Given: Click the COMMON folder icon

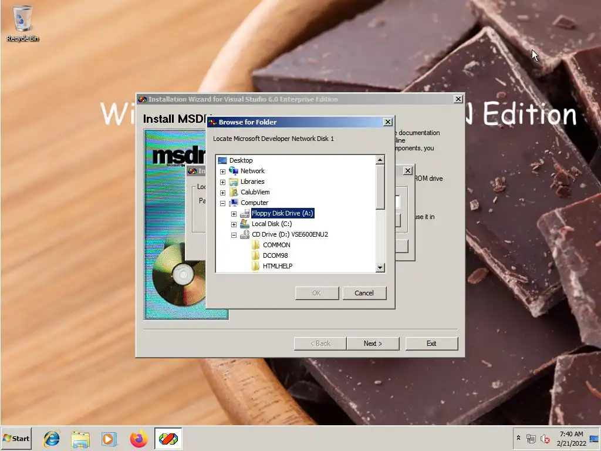Looking at the screenshot, I should coord(256,245).
